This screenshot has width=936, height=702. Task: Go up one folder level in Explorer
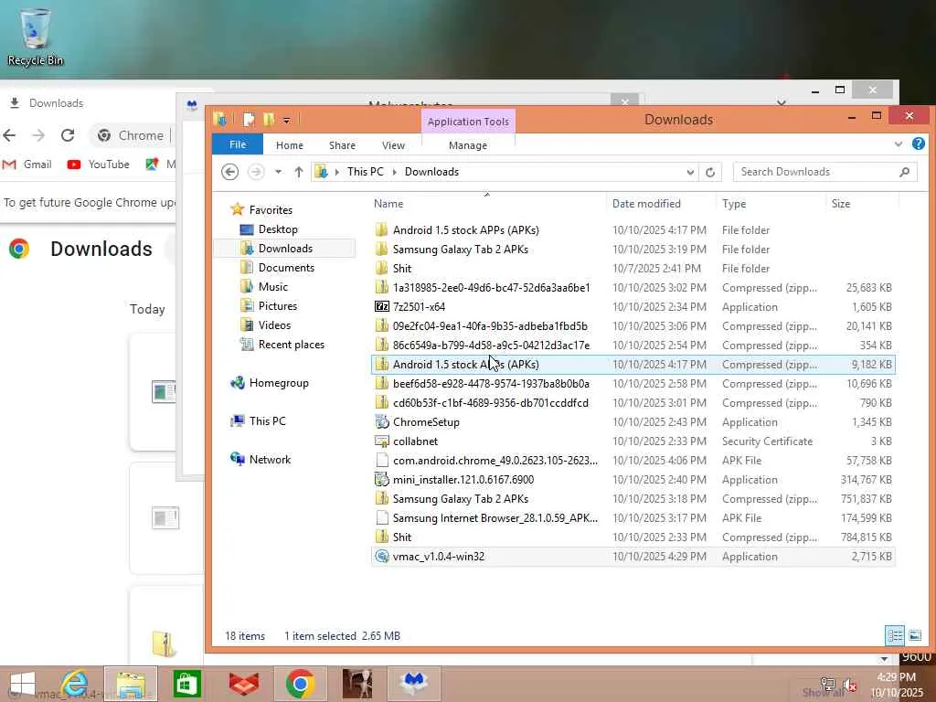pos(299,172)
